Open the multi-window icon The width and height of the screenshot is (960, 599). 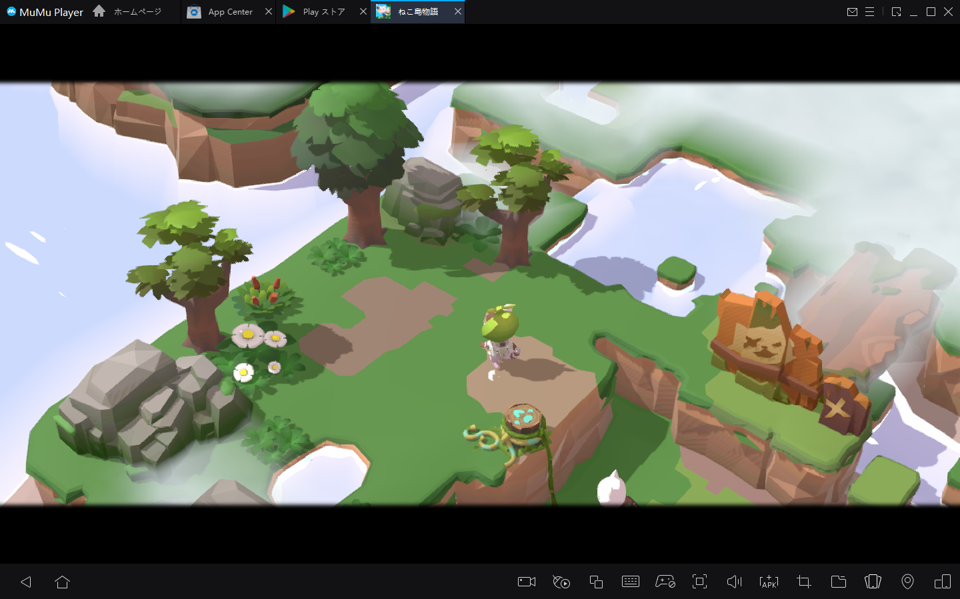(x=596, y=582)
